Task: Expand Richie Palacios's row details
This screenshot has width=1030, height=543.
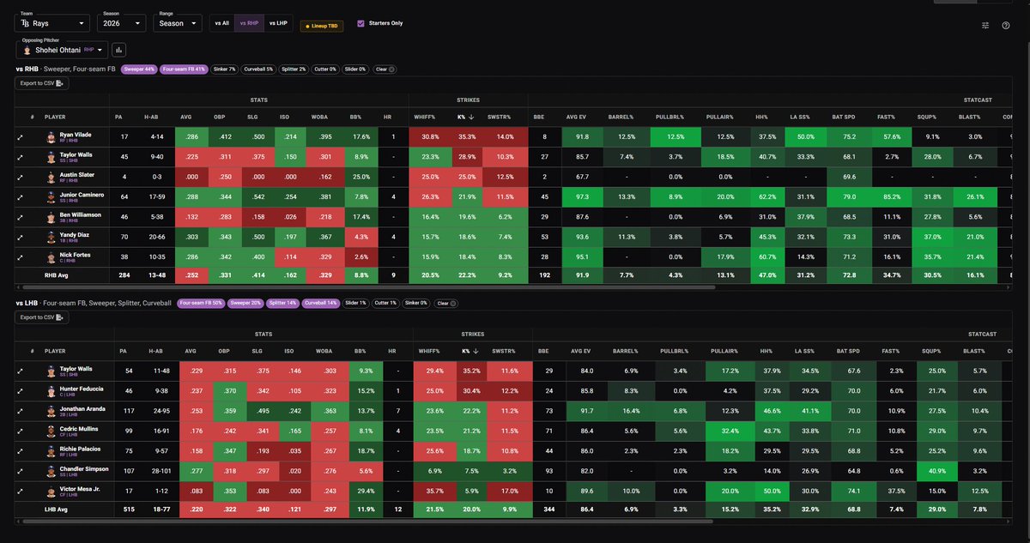Action: coord(20,449)
